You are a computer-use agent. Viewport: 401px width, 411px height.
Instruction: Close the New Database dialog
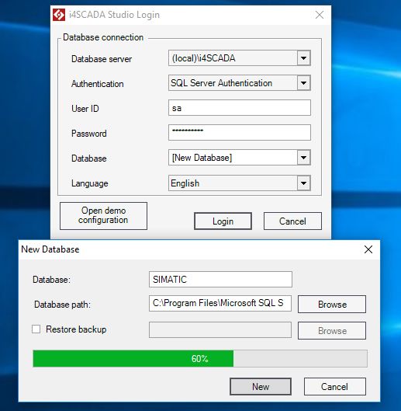click(x=368, y=249)
